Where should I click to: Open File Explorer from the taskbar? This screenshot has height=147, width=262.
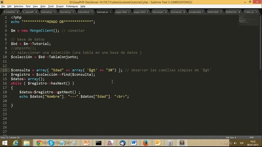click(27, 143)
